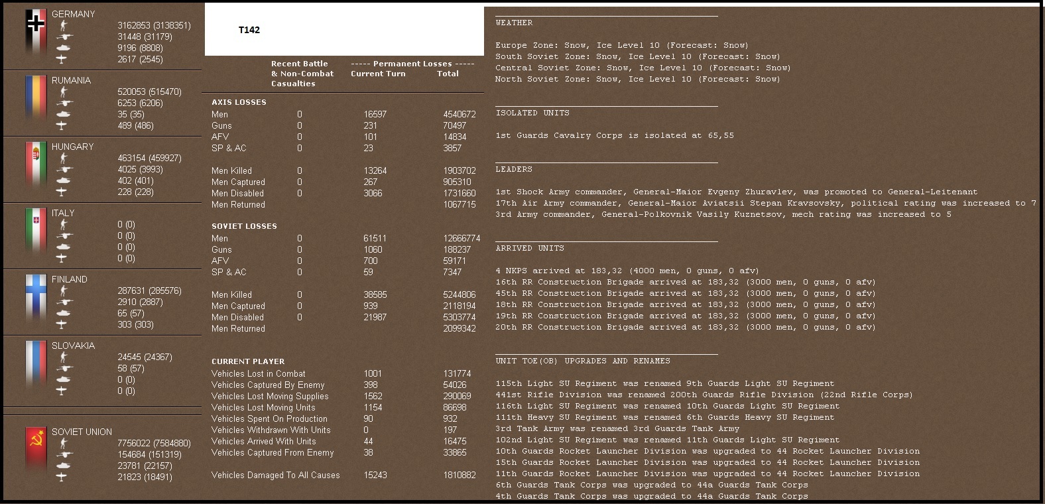Screen dimensions: 1045x504
Task: Click Hungary manpower value 463154 (459927)
Action: (149, 158)
